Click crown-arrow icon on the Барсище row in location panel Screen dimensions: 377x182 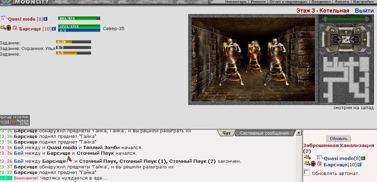tap(307, 163)
